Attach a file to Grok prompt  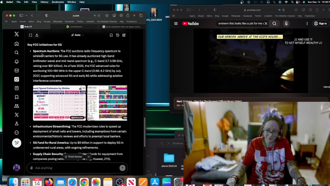(x=31, y=168)
